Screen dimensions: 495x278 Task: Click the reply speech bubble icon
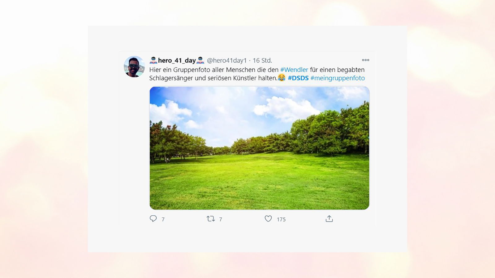[153, 219]
